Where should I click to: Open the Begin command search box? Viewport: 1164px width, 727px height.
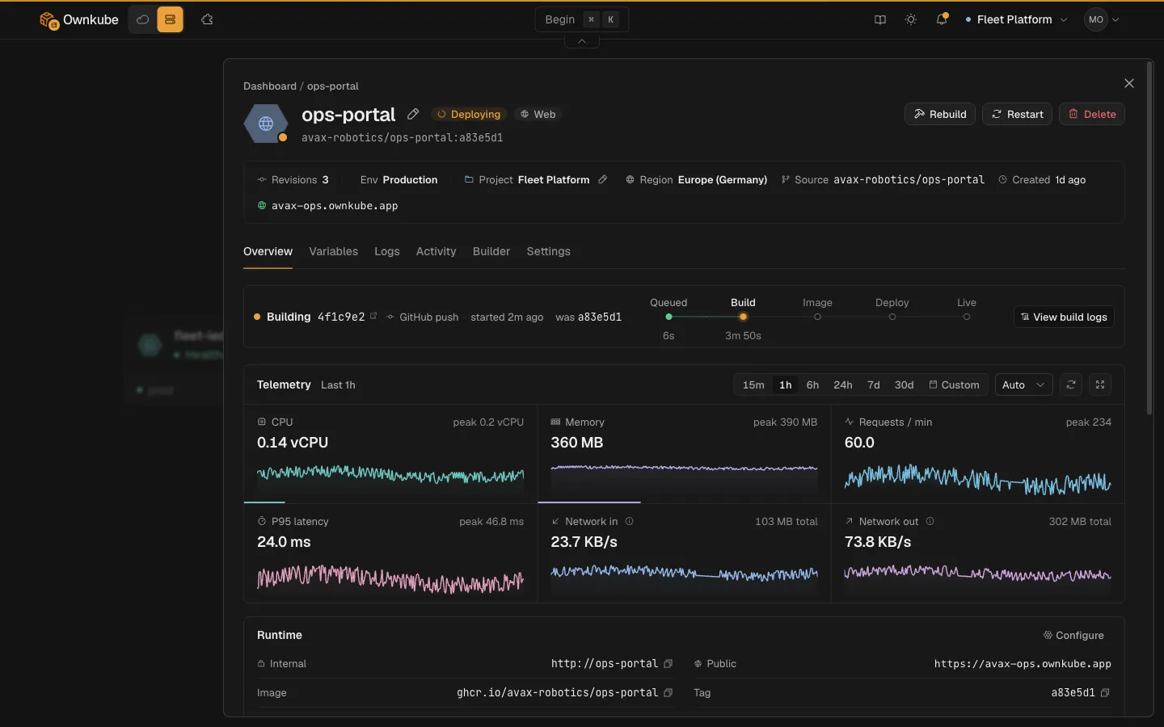582,19
